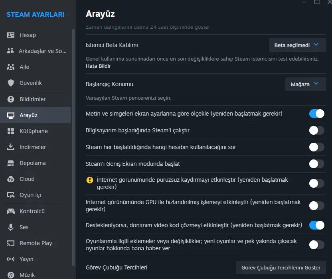Click the İstemci Beta Katılımı label
Viewport: 332px width, 279px height.
[x=112, y=45]
